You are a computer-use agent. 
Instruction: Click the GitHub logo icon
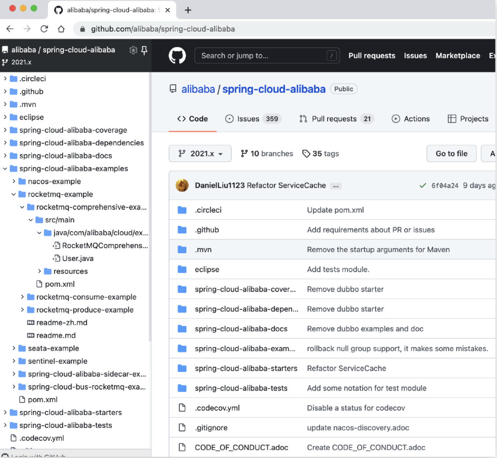177,56
